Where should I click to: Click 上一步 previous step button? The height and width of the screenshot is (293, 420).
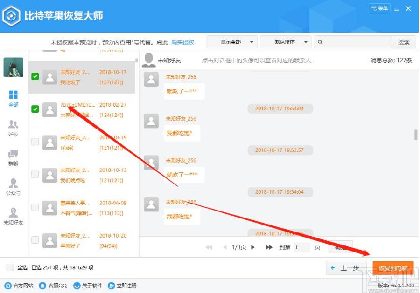346,267
